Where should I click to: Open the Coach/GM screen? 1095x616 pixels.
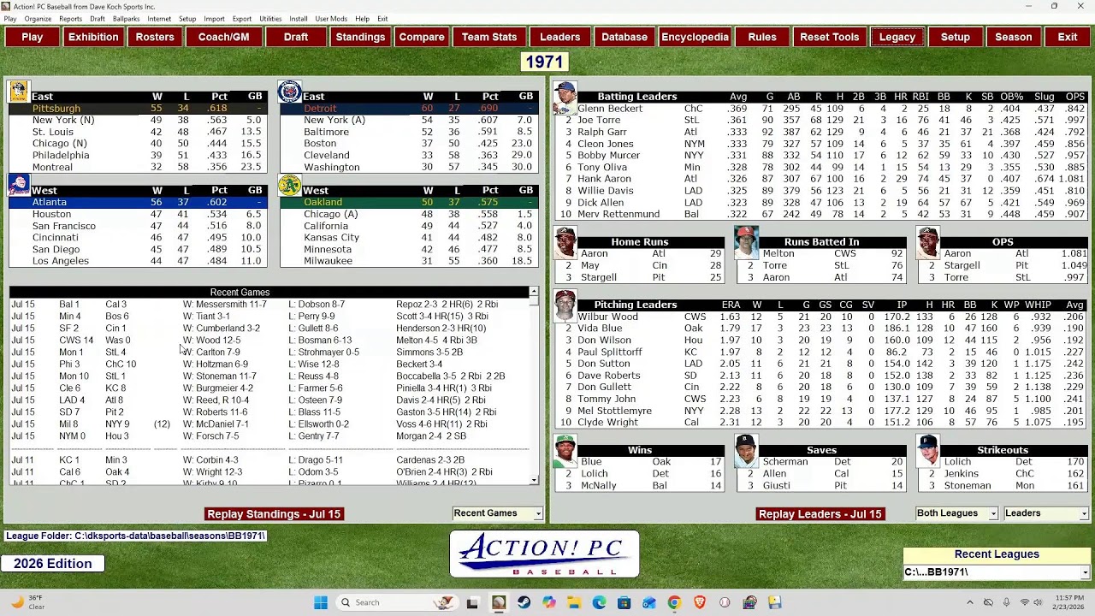[x=224, y=37]
